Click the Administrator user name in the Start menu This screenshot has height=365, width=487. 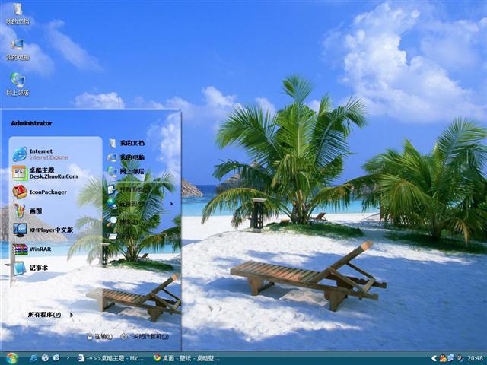[x=31, y=123]
